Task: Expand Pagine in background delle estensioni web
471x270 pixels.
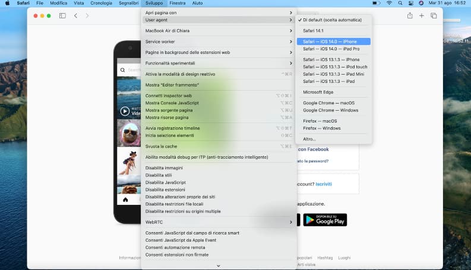Action: point(219,52)
